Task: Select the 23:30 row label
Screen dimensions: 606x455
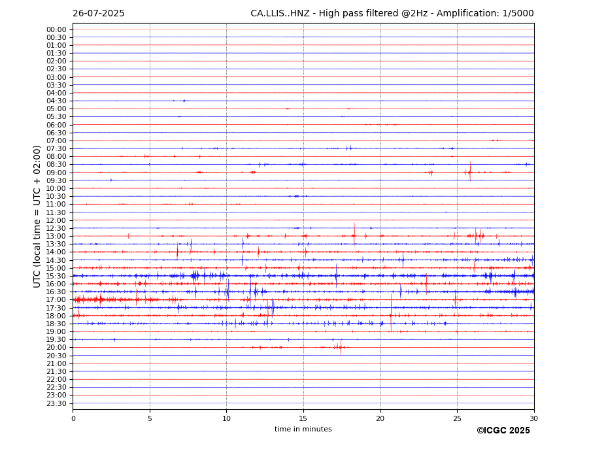Action: click(x=56, y=403)
